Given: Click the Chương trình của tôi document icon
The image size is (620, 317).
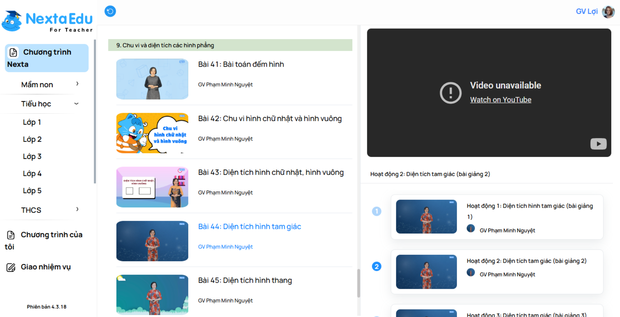Looking at the screenshot, I should click(x=11, y=235).
